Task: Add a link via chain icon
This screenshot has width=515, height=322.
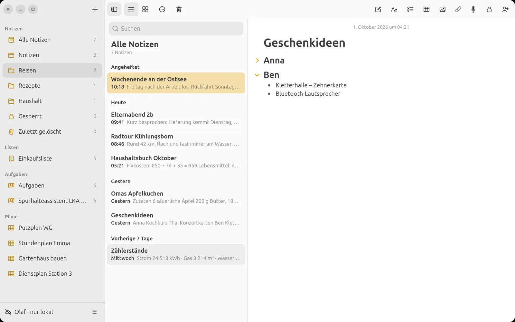Action: [458, 9]
